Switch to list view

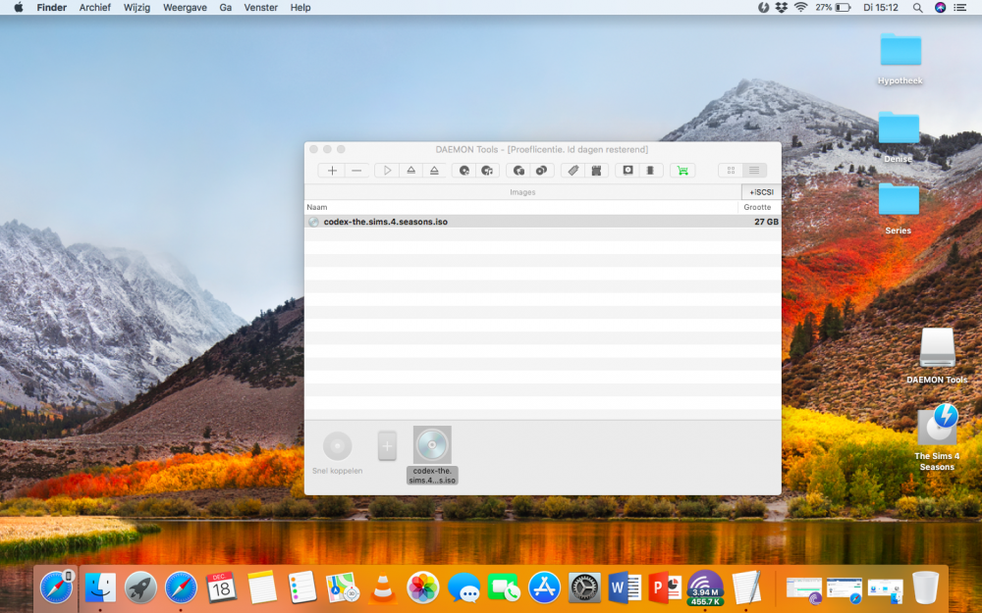point(754,171)
